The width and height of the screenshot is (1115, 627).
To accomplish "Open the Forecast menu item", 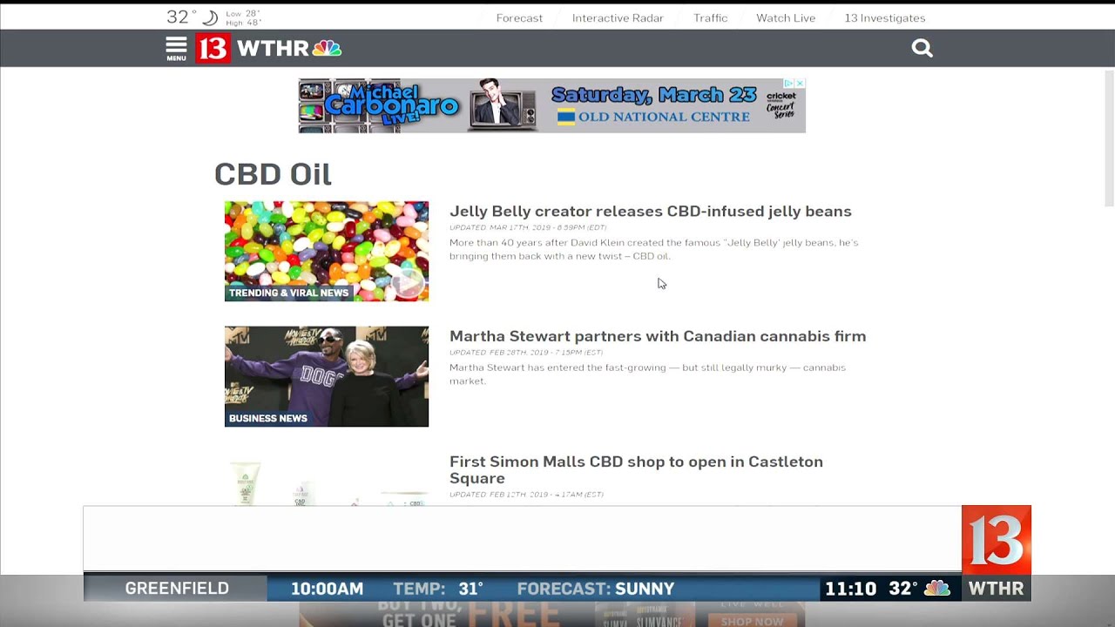I will click(519, 17).
